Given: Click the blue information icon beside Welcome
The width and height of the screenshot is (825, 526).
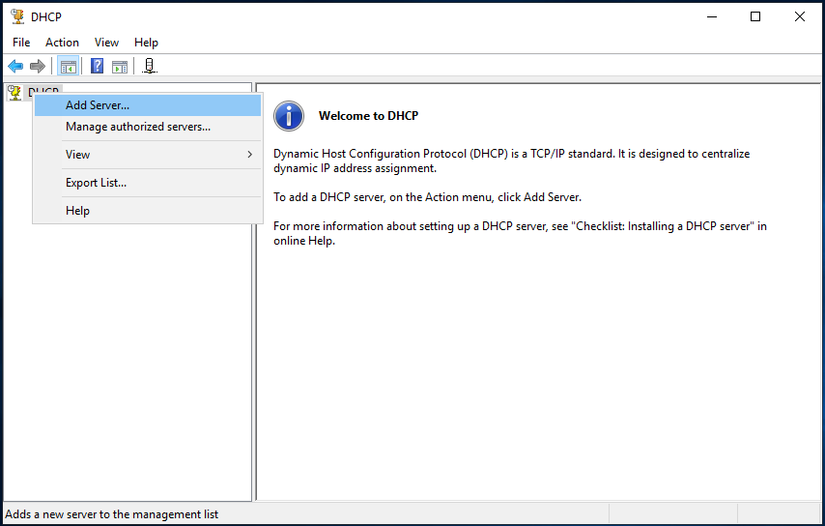Looking at the screenshot, I should [289, 116].
